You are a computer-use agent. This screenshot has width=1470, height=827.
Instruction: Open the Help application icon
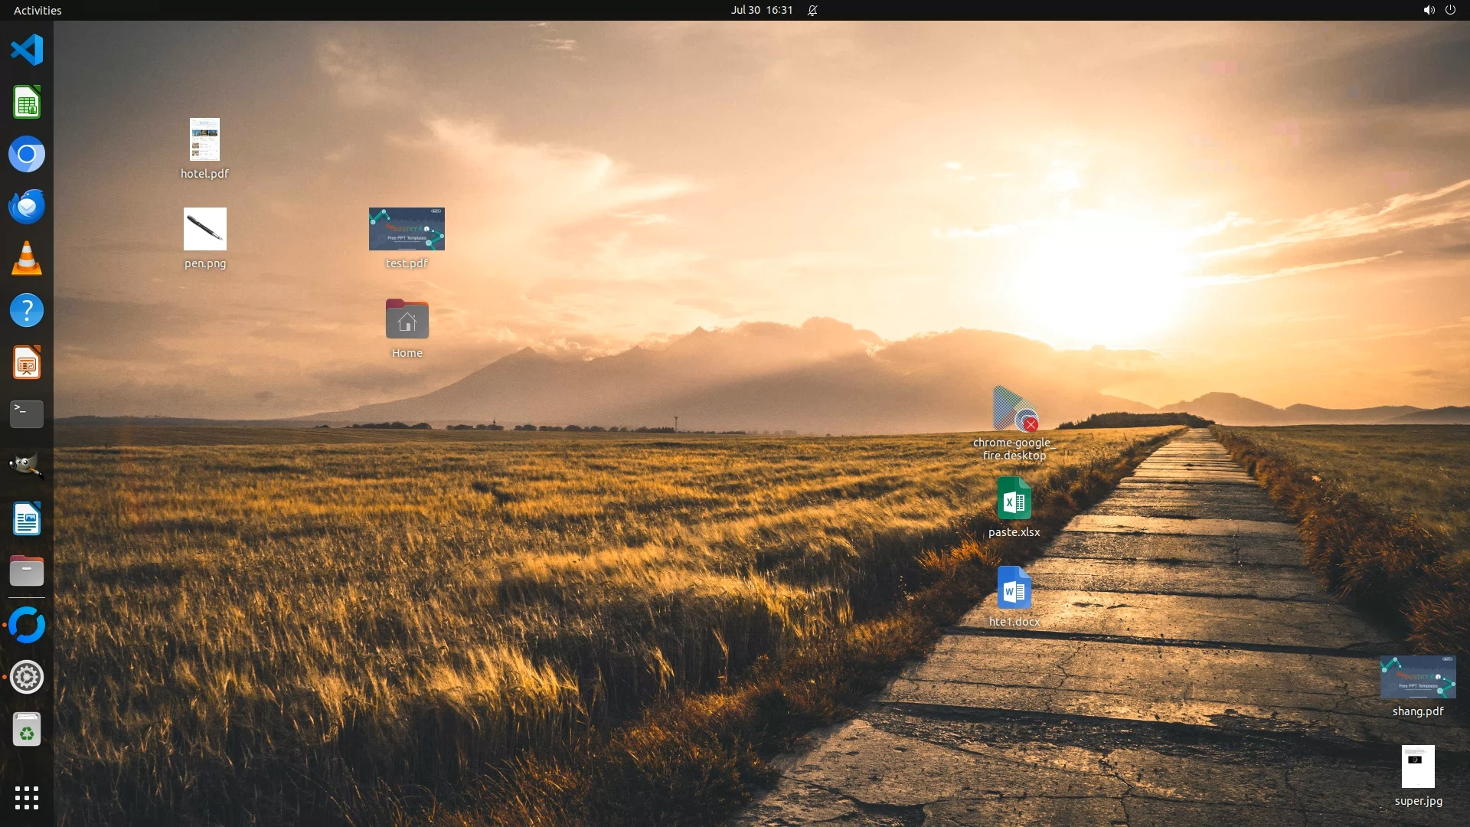pos(27,311)
